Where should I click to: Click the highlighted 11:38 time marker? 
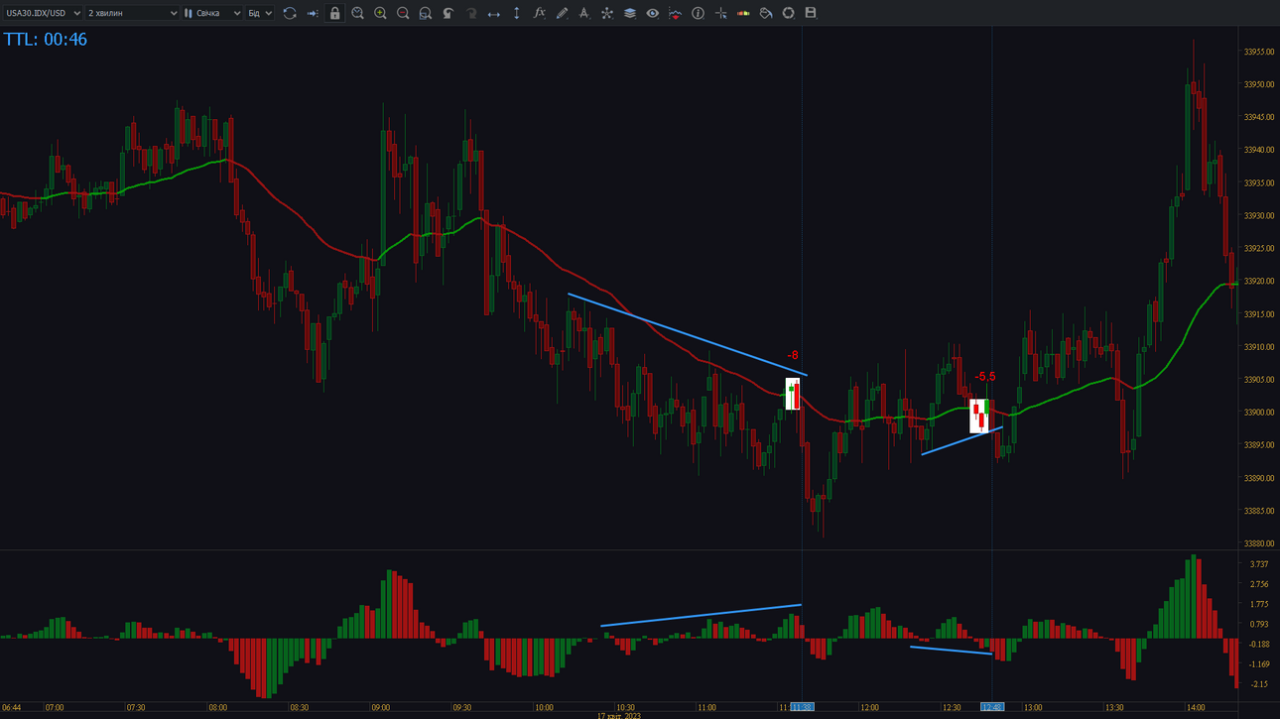pos(802,707)
